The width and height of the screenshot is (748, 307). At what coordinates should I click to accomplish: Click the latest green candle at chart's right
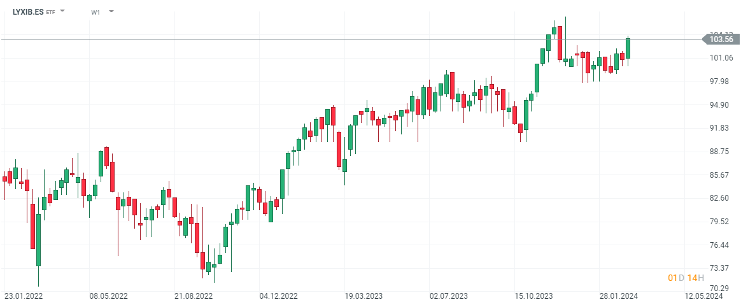point(628,48)
